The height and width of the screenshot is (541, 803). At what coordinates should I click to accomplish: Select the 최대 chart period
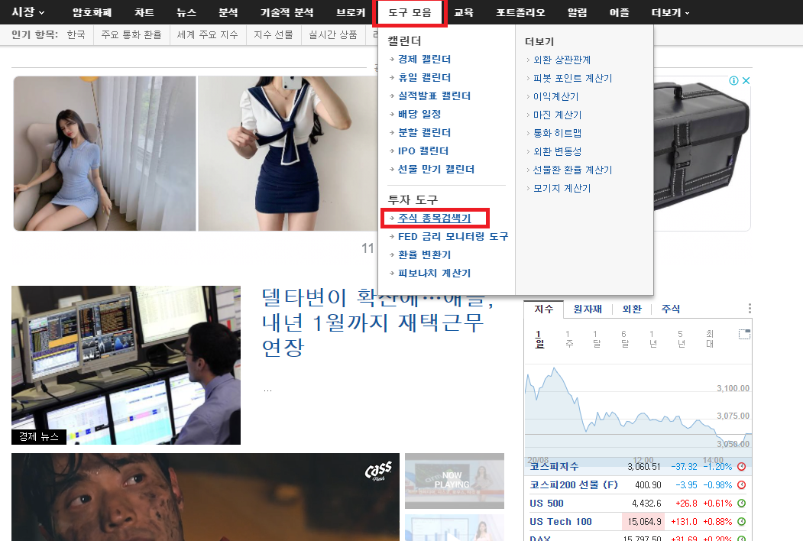click(710, 339)
